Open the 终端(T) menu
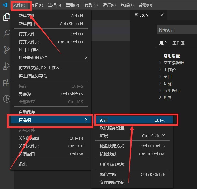Image resolution: width=197 pixels, height=189 pixels. 127,5
